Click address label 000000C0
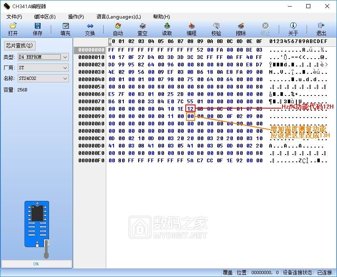Image resolution: width=337 pixels, height=277 pixels. pyautogui.click(x=91, y=138)
